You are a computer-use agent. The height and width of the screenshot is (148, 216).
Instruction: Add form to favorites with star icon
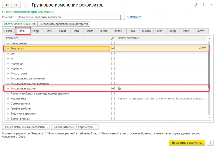click(x=26, y=5)
